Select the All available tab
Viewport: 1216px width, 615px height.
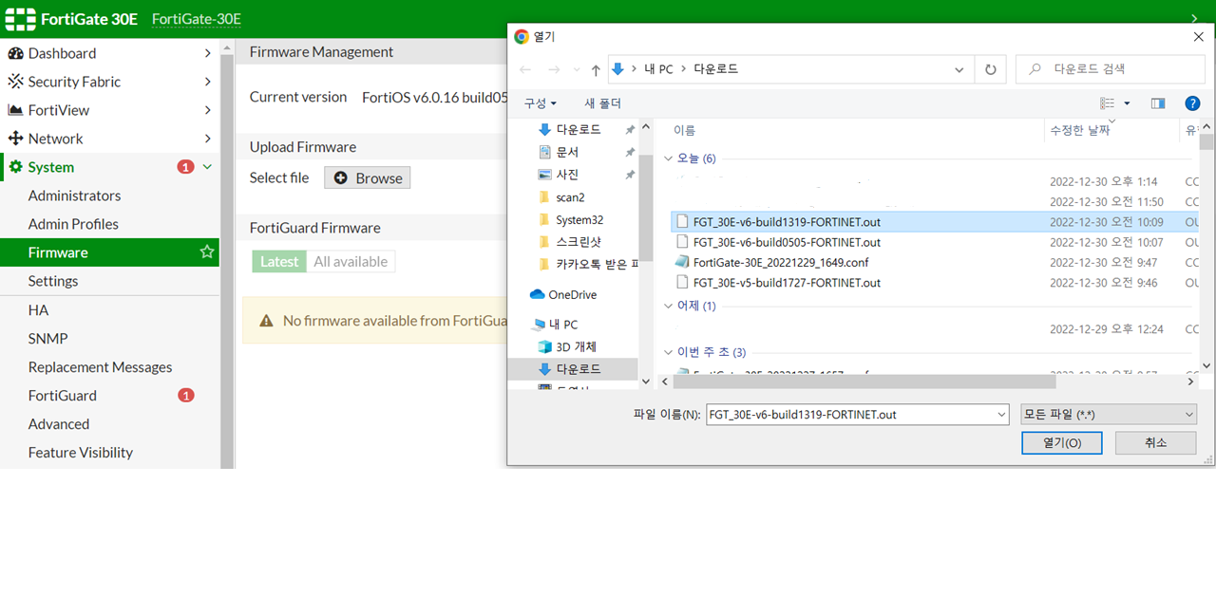click(351, 262)
